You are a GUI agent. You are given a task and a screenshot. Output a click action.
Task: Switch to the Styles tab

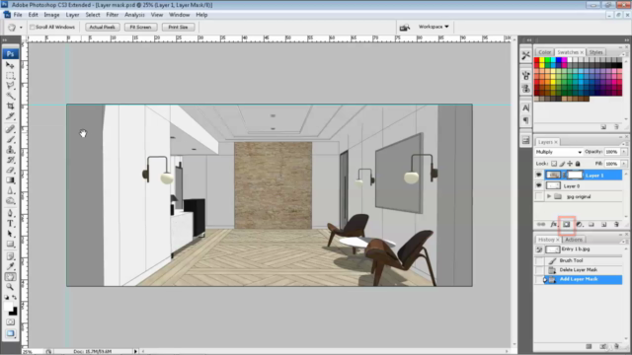(595, 52)
